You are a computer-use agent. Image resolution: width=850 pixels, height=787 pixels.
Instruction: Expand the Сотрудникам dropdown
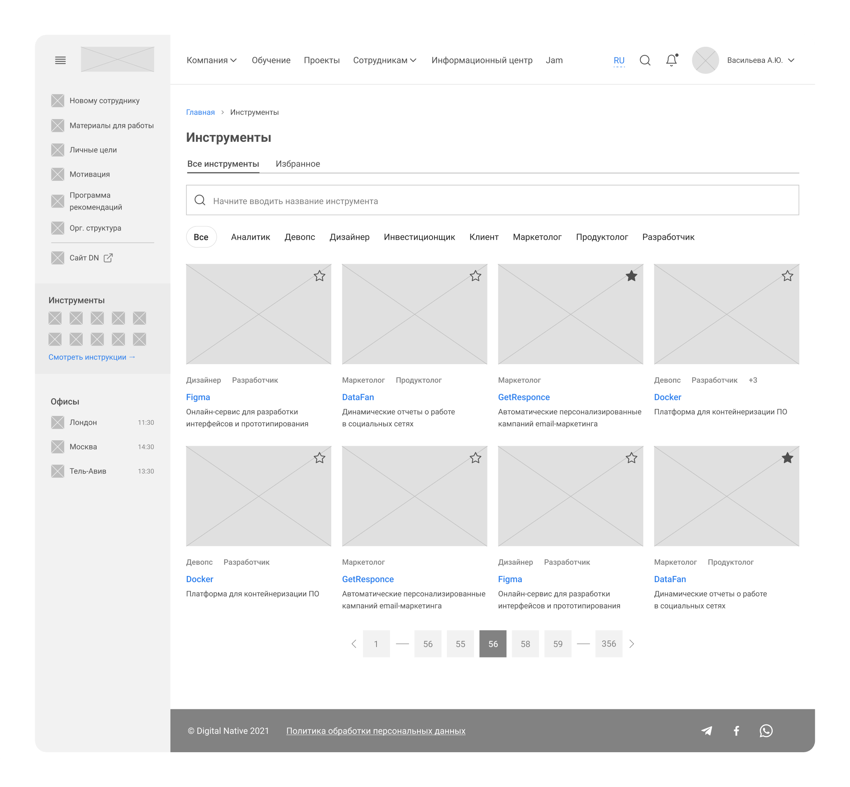(x=384, y=60)
